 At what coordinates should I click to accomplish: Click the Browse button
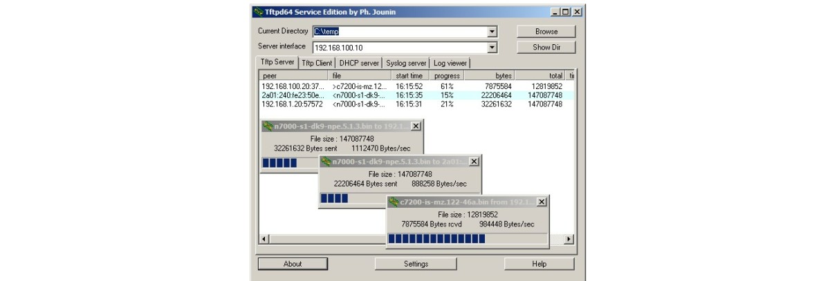[x=546, y=32]
